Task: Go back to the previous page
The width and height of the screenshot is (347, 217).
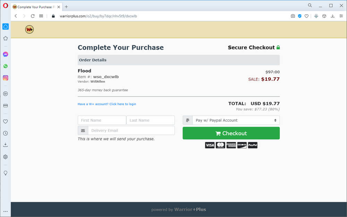Action: click(16, 16)
